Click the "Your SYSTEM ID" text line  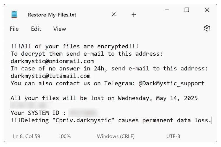click(x=38, y=113)
